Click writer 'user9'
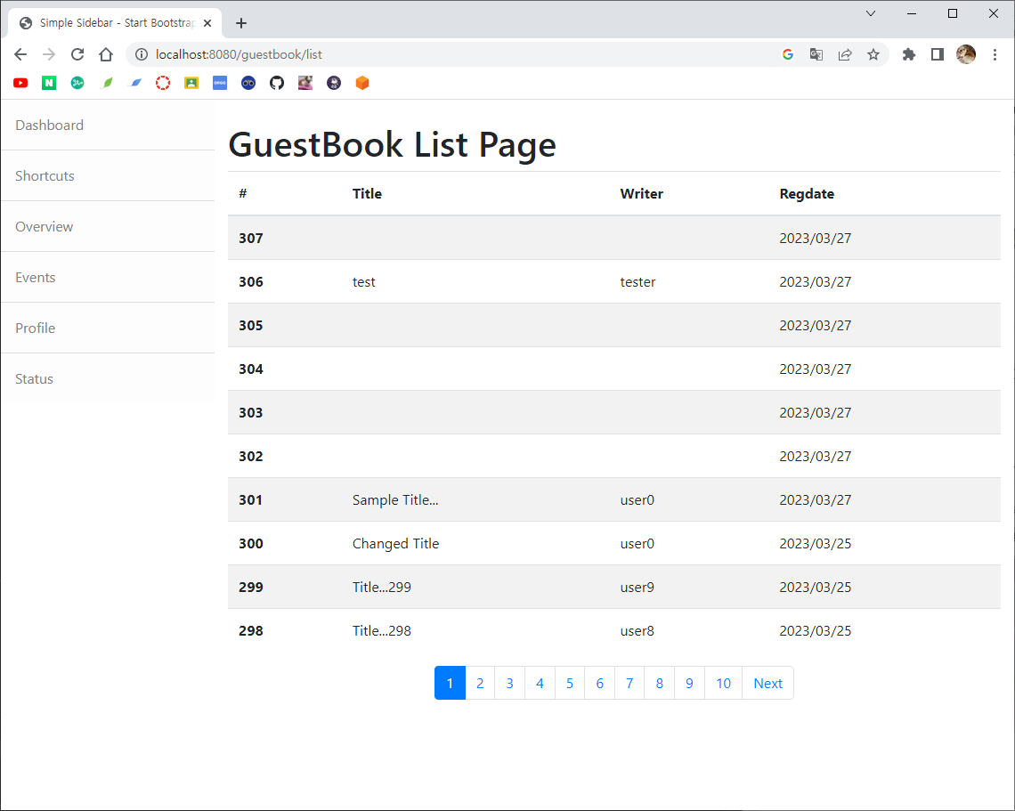Viewport: 1015px width, 811px height. 637,587
